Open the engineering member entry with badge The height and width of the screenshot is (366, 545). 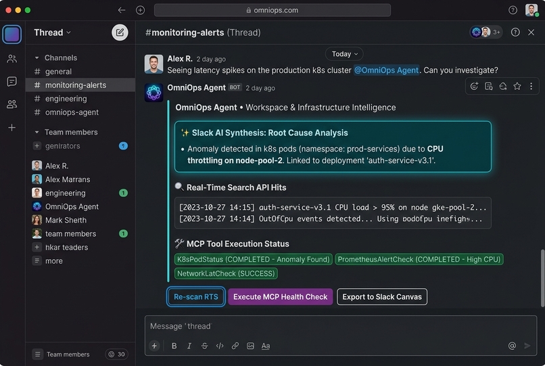point(80,193)
